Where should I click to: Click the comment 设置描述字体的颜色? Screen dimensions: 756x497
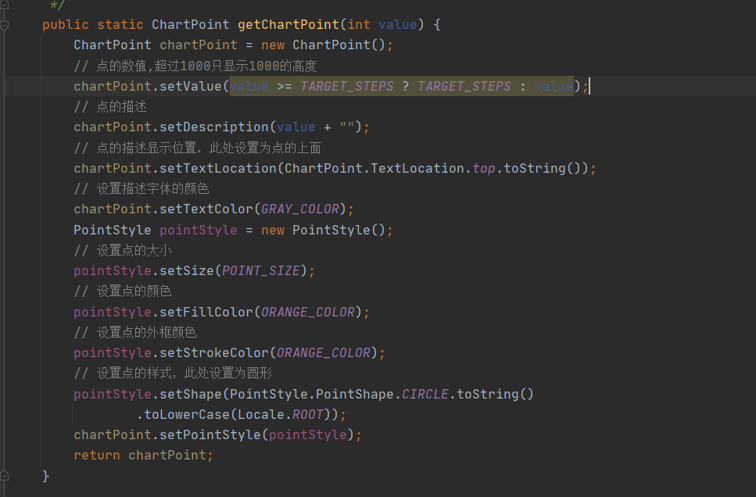click(x=142, y=188)
